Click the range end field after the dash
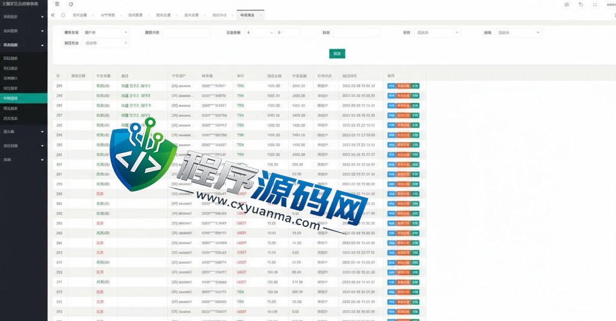This screenshot has width=616, height=321. (288, 32)
